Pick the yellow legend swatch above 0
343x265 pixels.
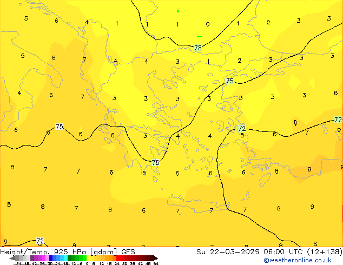click(88, 258)
